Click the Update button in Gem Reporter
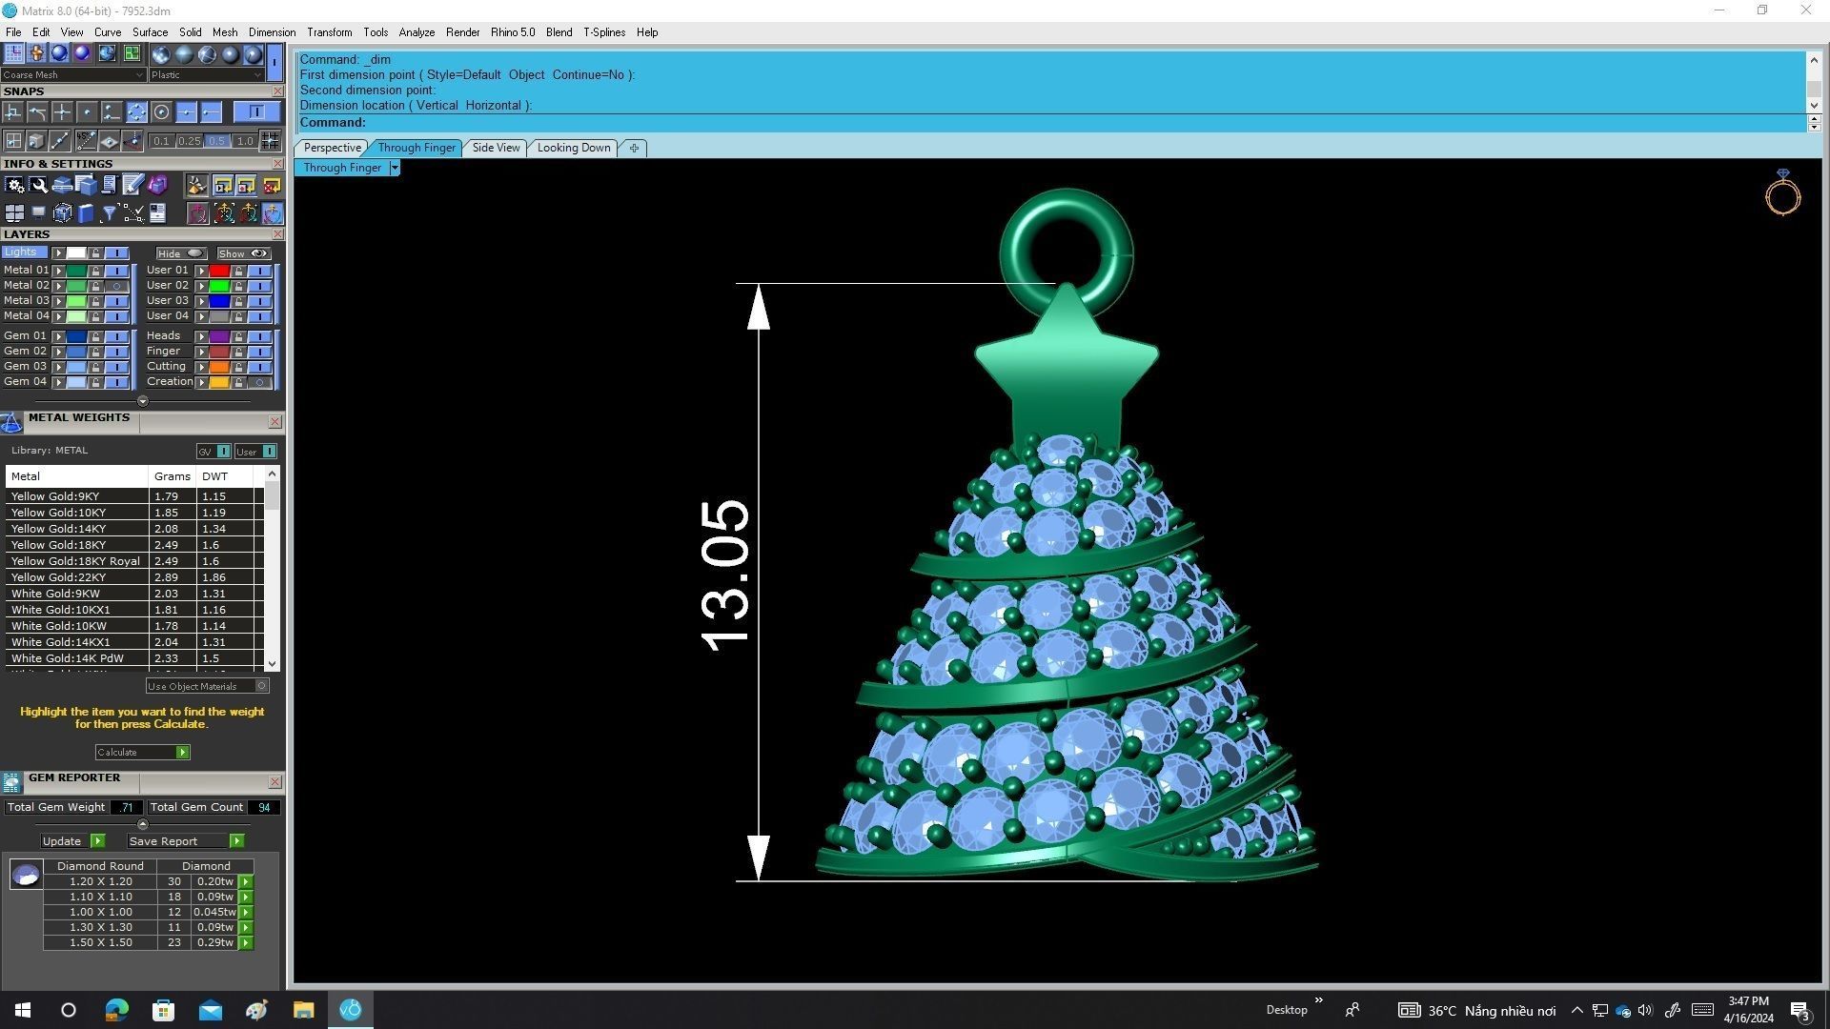The height and width of the screenshot is (1029, 1830). click(72, 841)
